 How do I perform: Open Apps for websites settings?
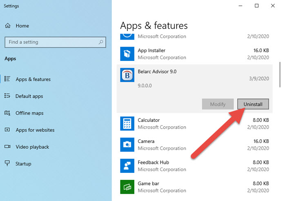[35, 130]
